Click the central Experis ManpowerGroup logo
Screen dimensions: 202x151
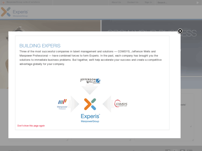(90, 110)
